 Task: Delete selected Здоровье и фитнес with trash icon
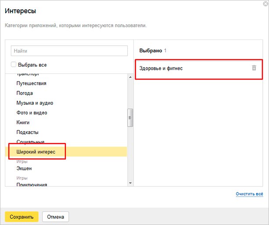tap(254, 68)
